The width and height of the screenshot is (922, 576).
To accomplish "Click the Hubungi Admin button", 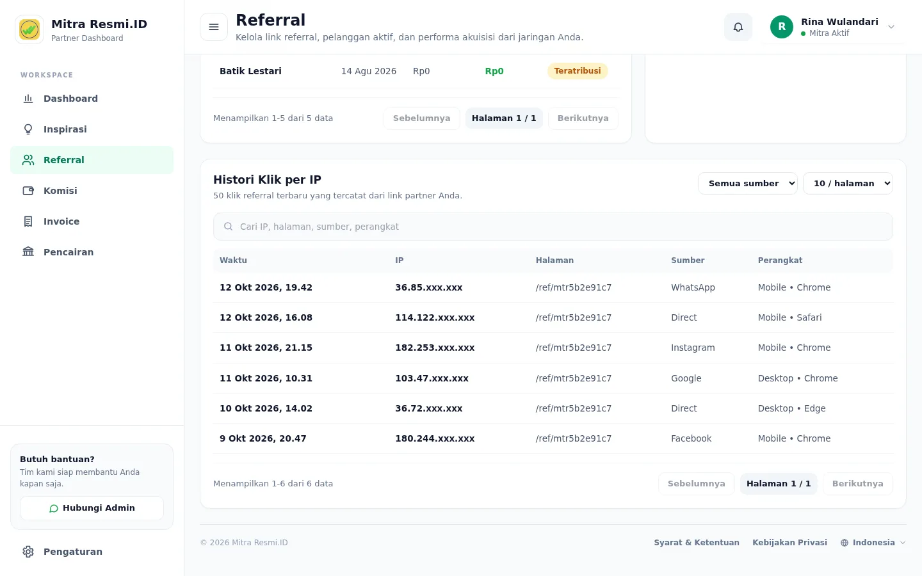I will point(92,508).
